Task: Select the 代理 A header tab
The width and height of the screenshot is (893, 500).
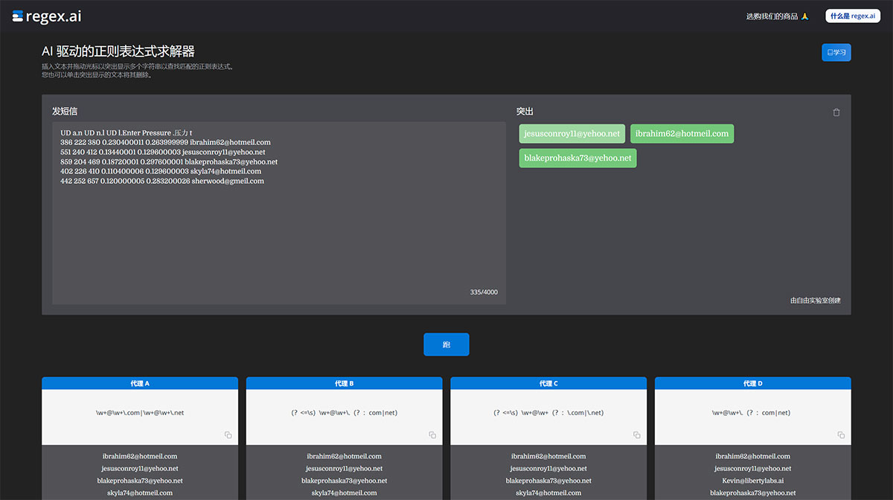Action: (140, 383)
